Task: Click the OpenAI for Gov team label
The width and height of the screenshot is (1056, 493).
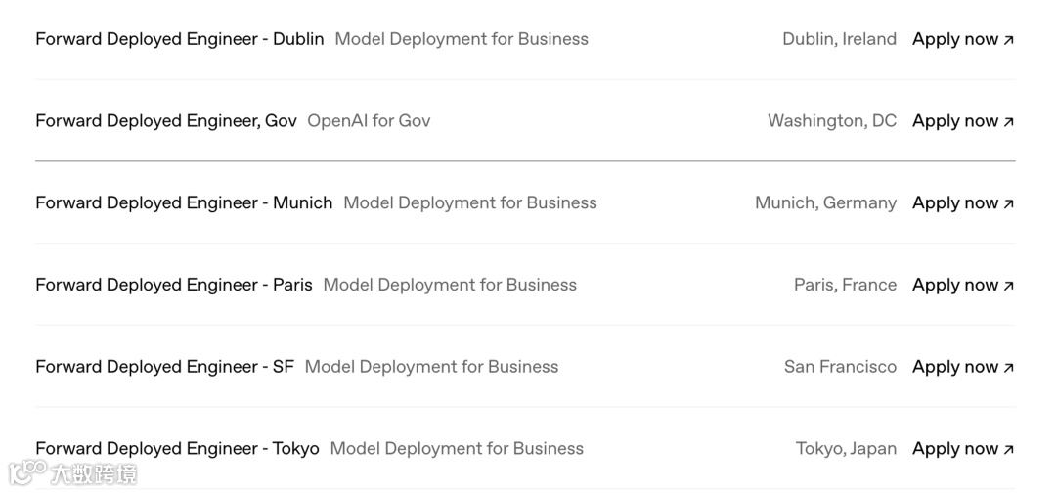Action: tap(369, 121)
